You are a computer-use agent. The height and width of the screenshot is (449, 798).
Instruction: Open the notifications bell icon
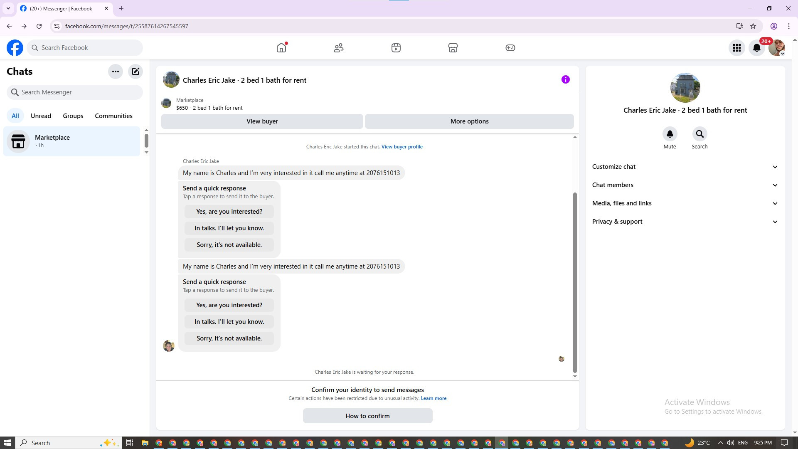(756, 48)
